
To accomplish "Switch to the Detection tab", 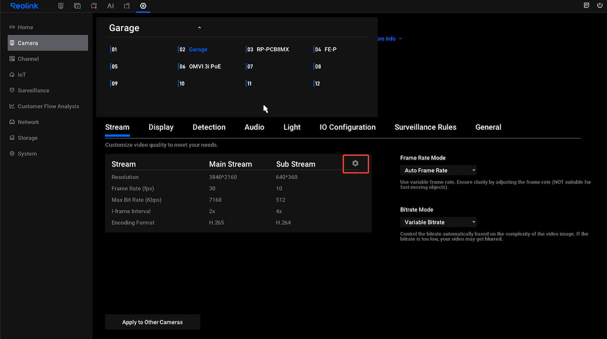I will pos(209,127).
